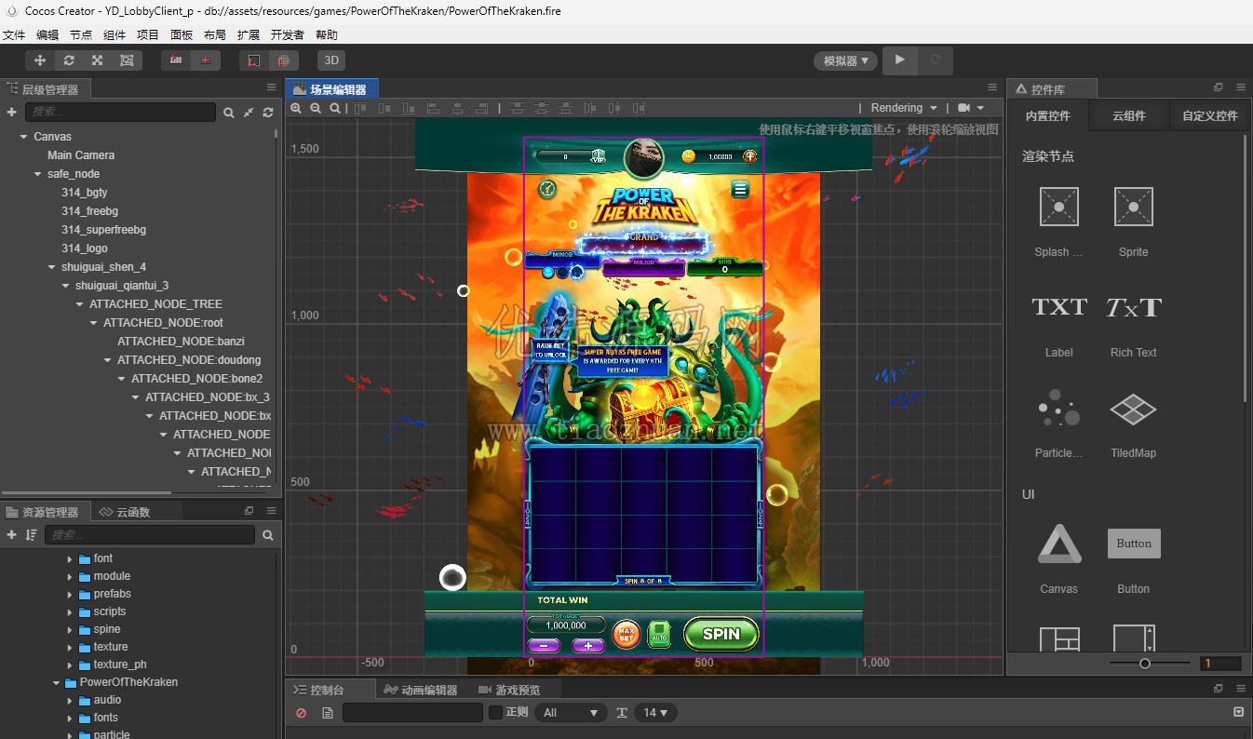Refresh the hierarchy panel
This screenshot has width=1253, height=739.
click(x=268, y=113)
